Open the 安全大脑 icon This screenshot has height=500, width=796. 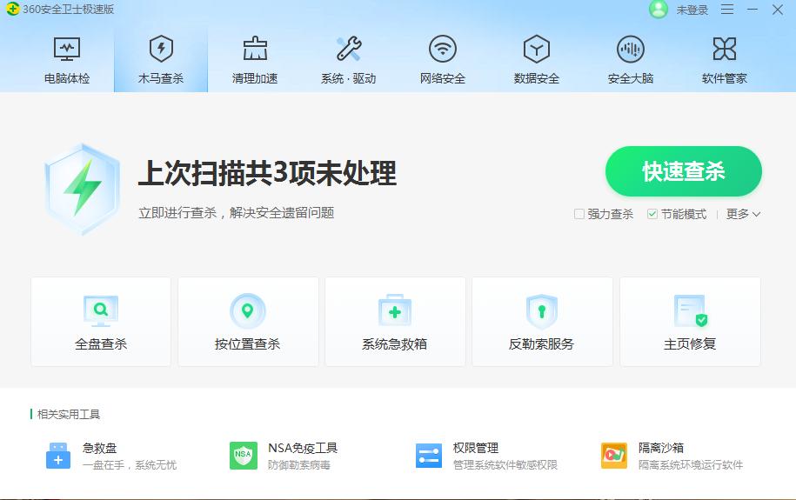click(631, 49)
